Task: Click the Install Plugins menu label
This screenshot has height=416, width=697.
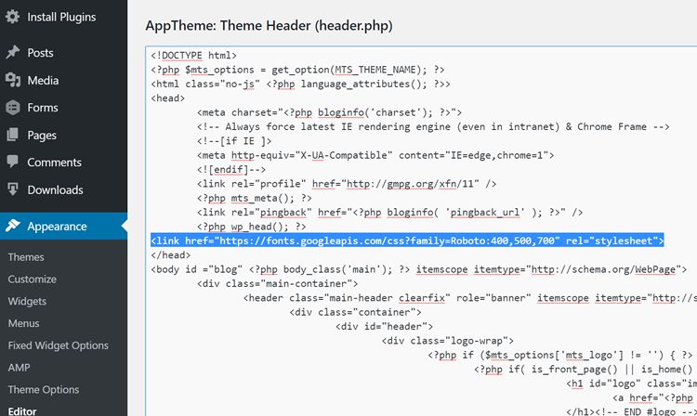Action: 61,17
